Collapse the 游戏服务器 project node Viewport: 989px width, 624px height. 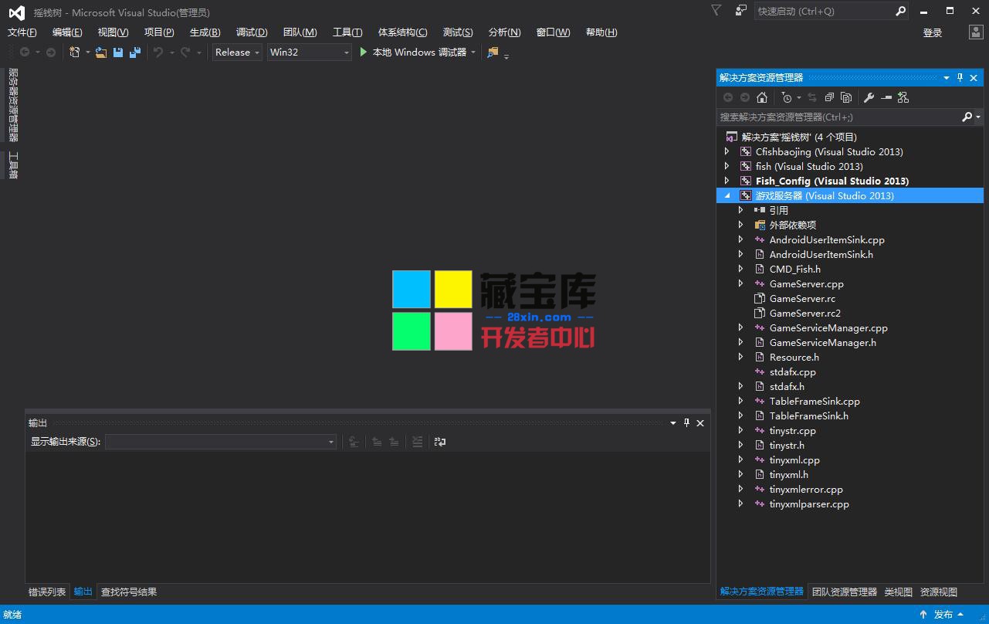pyautogui.click(x=727, y=196)
